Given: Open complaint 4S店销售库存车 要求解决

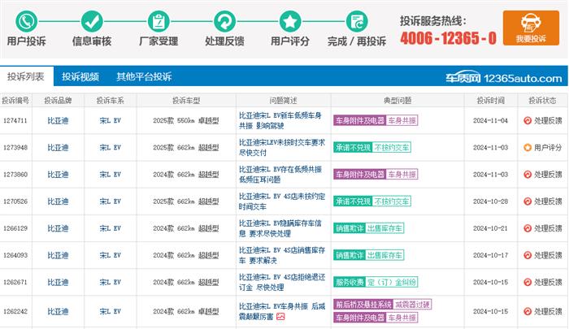Looking at the screenshot, I should pos(281,255).
